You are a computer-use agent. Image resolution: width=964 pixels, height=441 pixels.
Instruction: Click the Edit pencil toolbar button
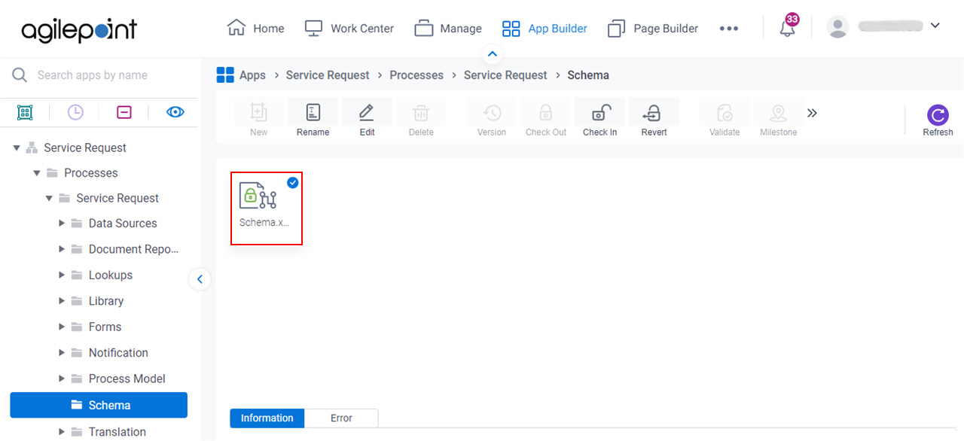(x=367, y=120)
